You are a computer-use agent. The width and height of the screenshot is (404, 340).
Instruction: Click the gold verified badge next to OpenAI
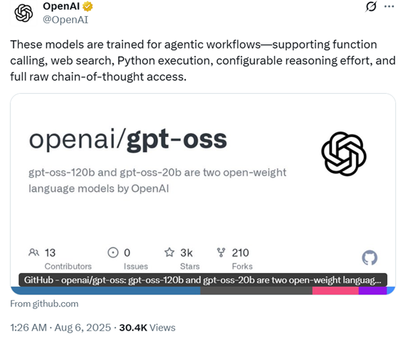(x=88, y=7)
